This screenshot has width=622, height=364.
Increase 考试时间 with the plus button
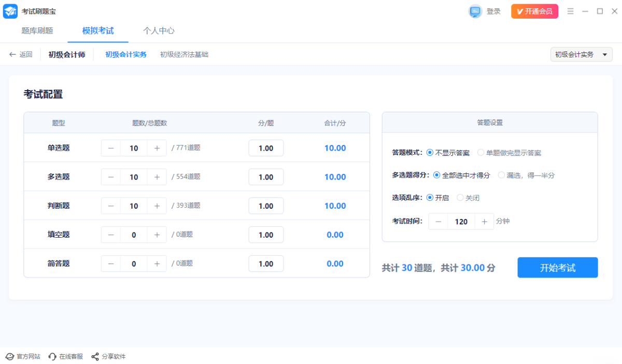click(484, 222)
